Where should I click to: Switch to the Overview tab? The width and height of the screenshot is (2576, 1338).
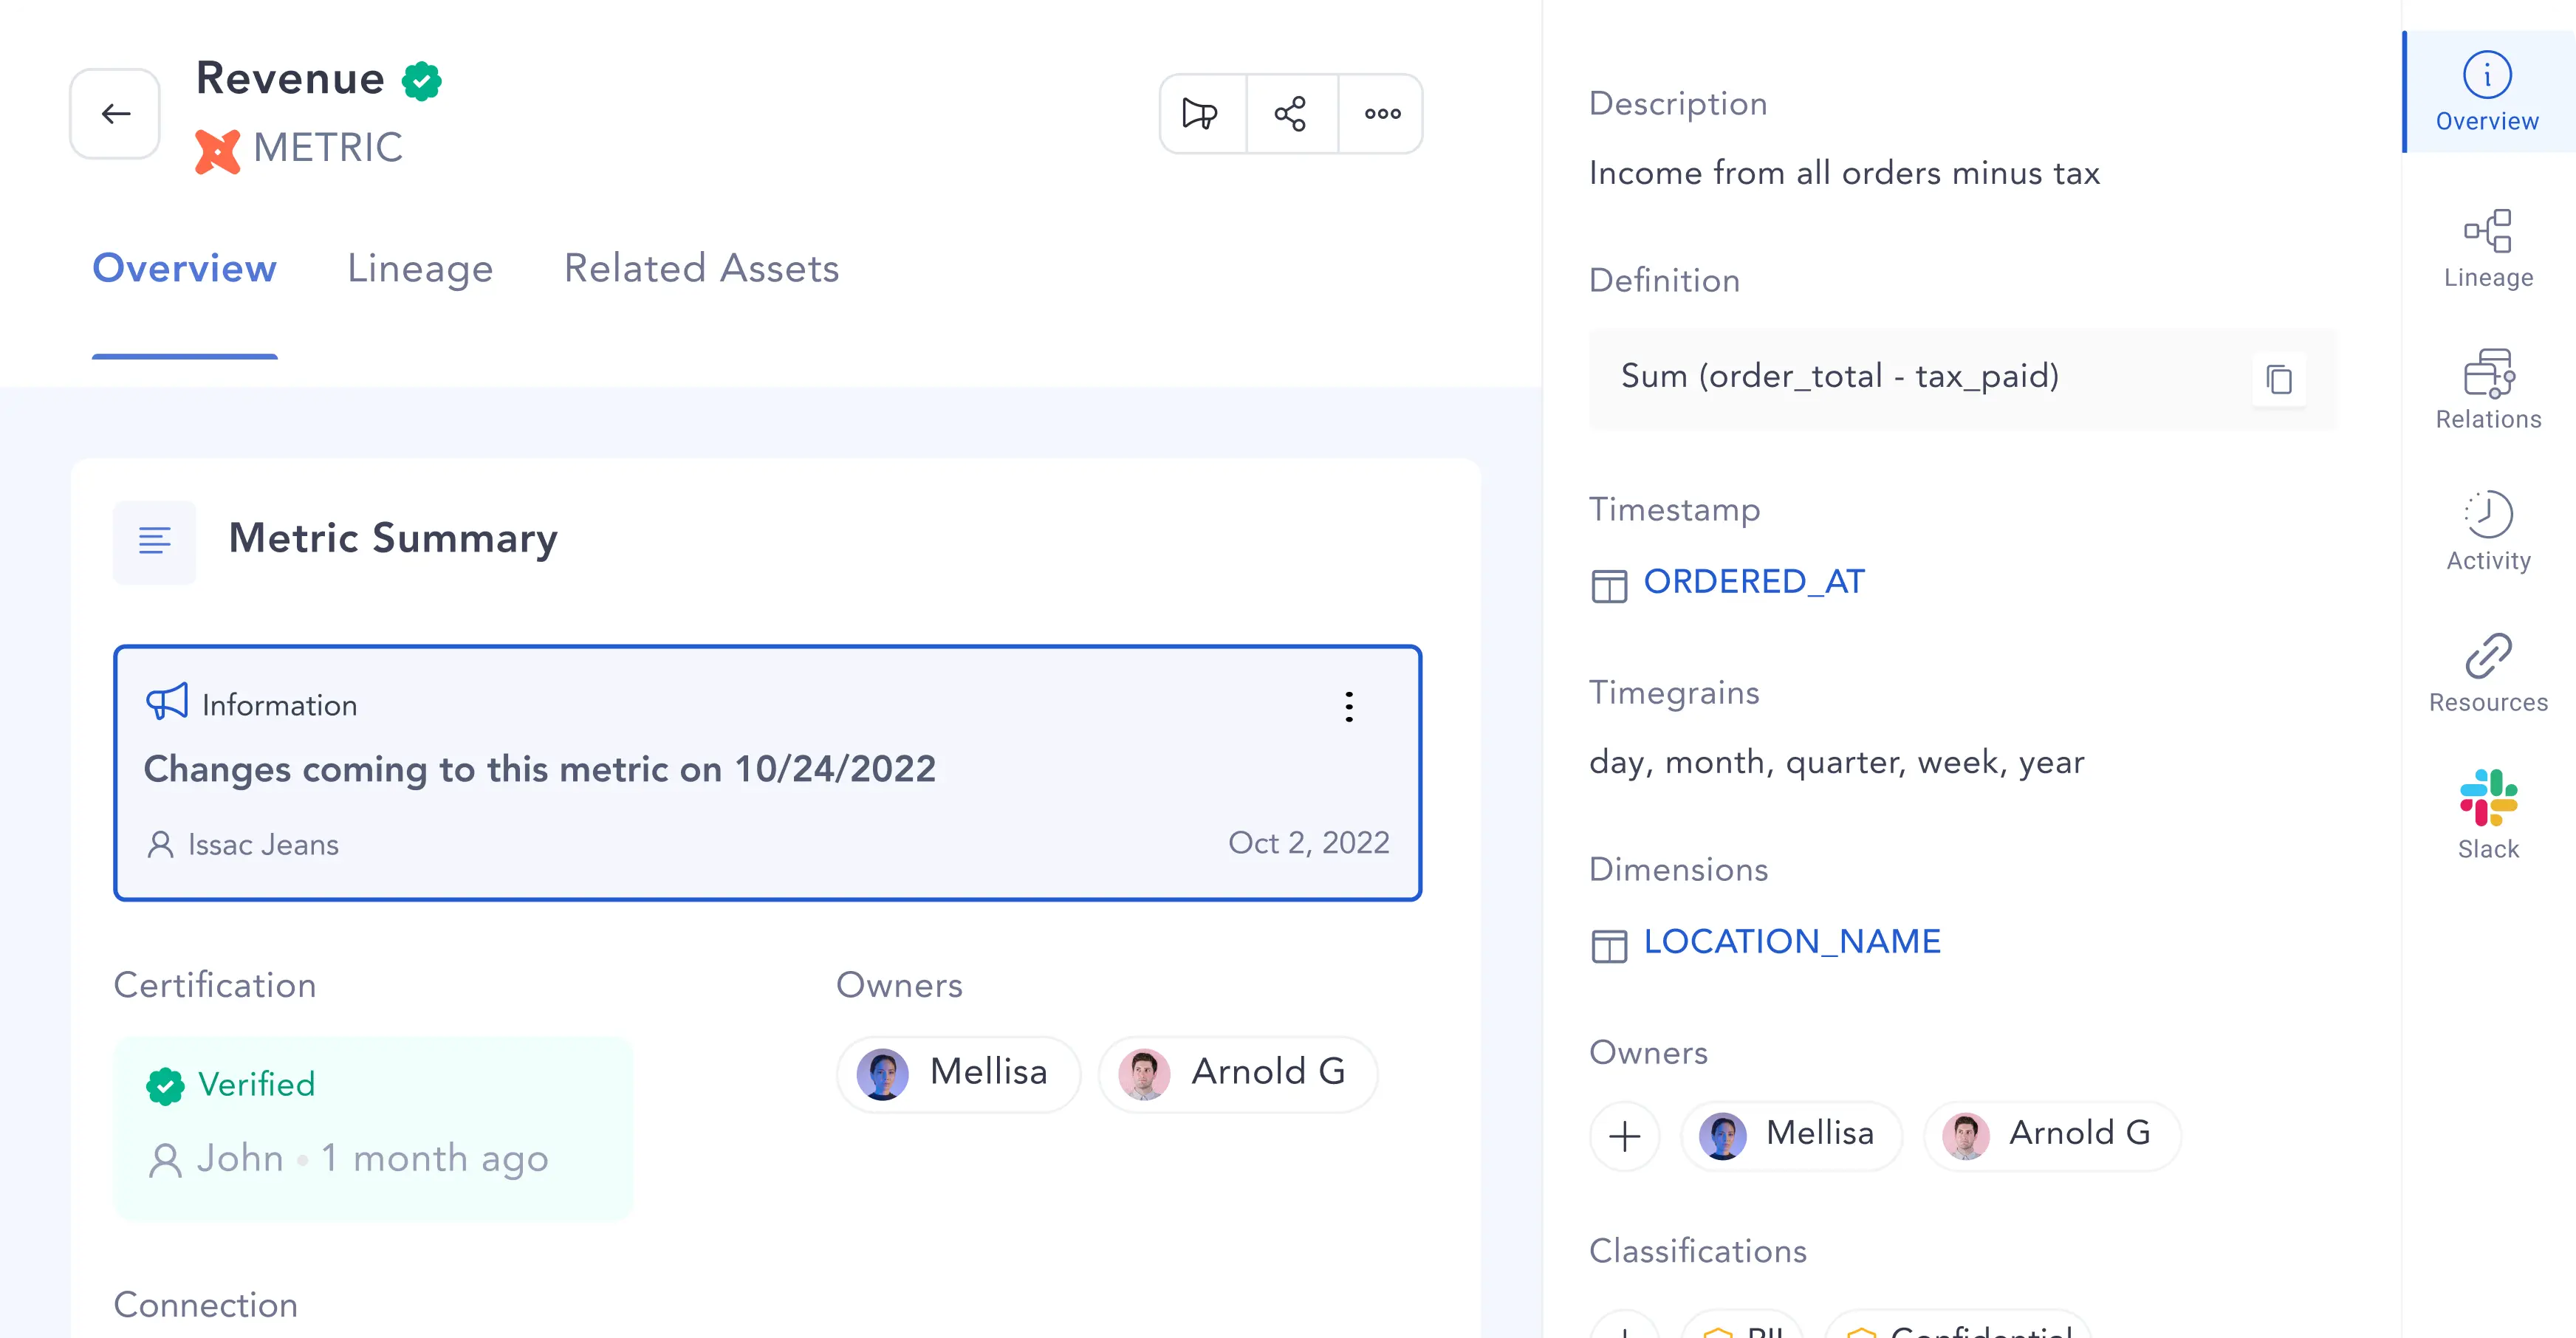coord(184,268)
